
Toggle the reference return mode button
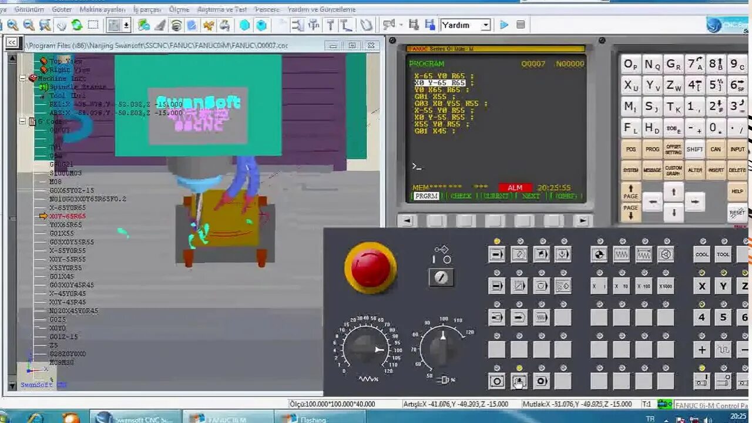(599, 254)
